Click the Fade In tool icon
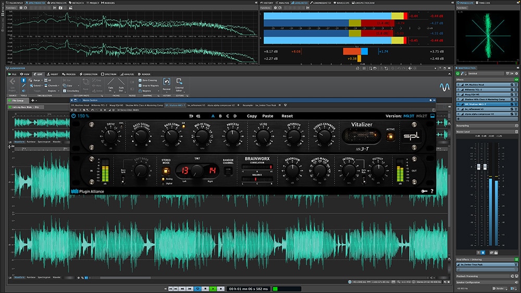The width and height of the screenshot is (521, 293). coord(110,82)
